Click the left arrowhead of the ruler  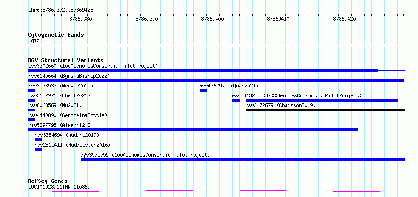point(29,15)
